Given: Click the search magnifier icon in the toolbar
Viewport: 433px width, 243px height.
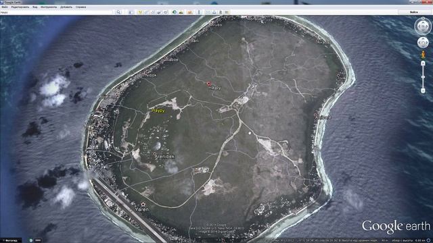Looking at the screenshot, I should [118, 12].
